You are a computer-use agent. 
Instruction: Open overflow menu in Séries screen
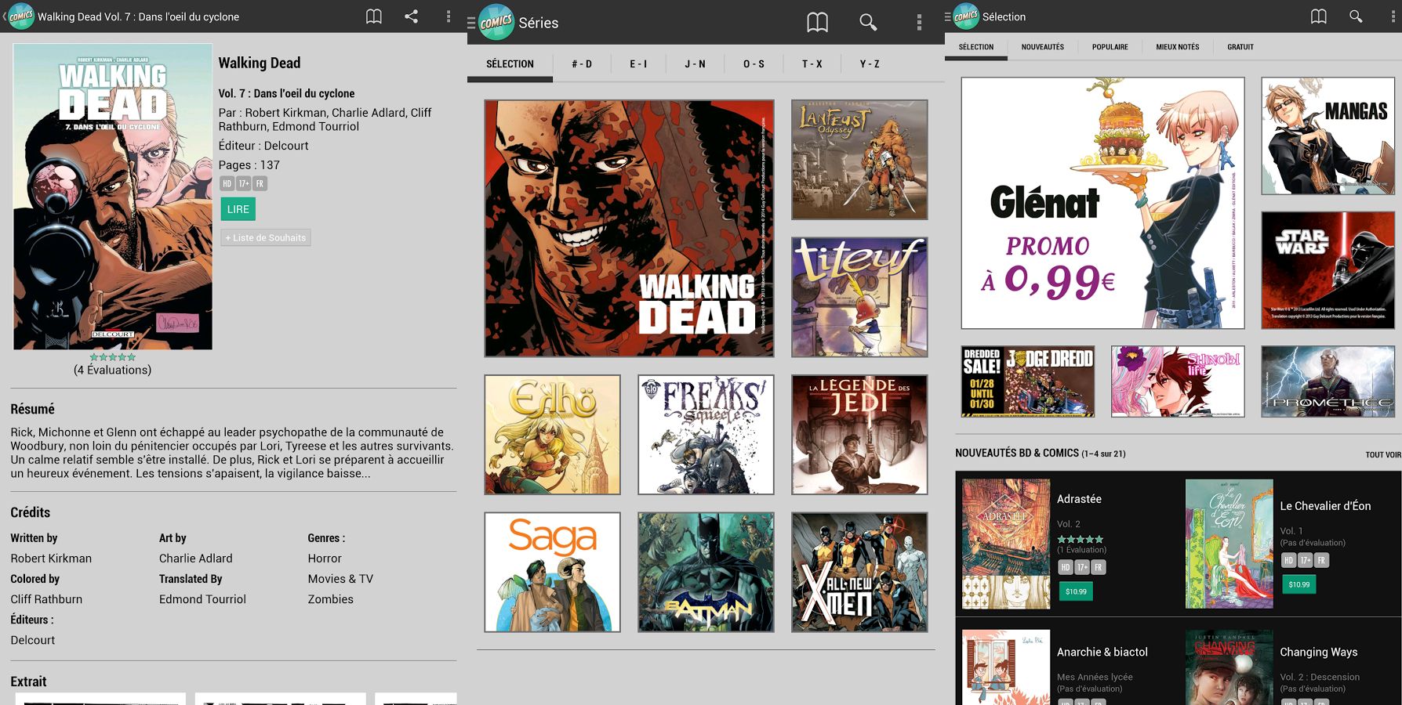click(x=919, y=23)
